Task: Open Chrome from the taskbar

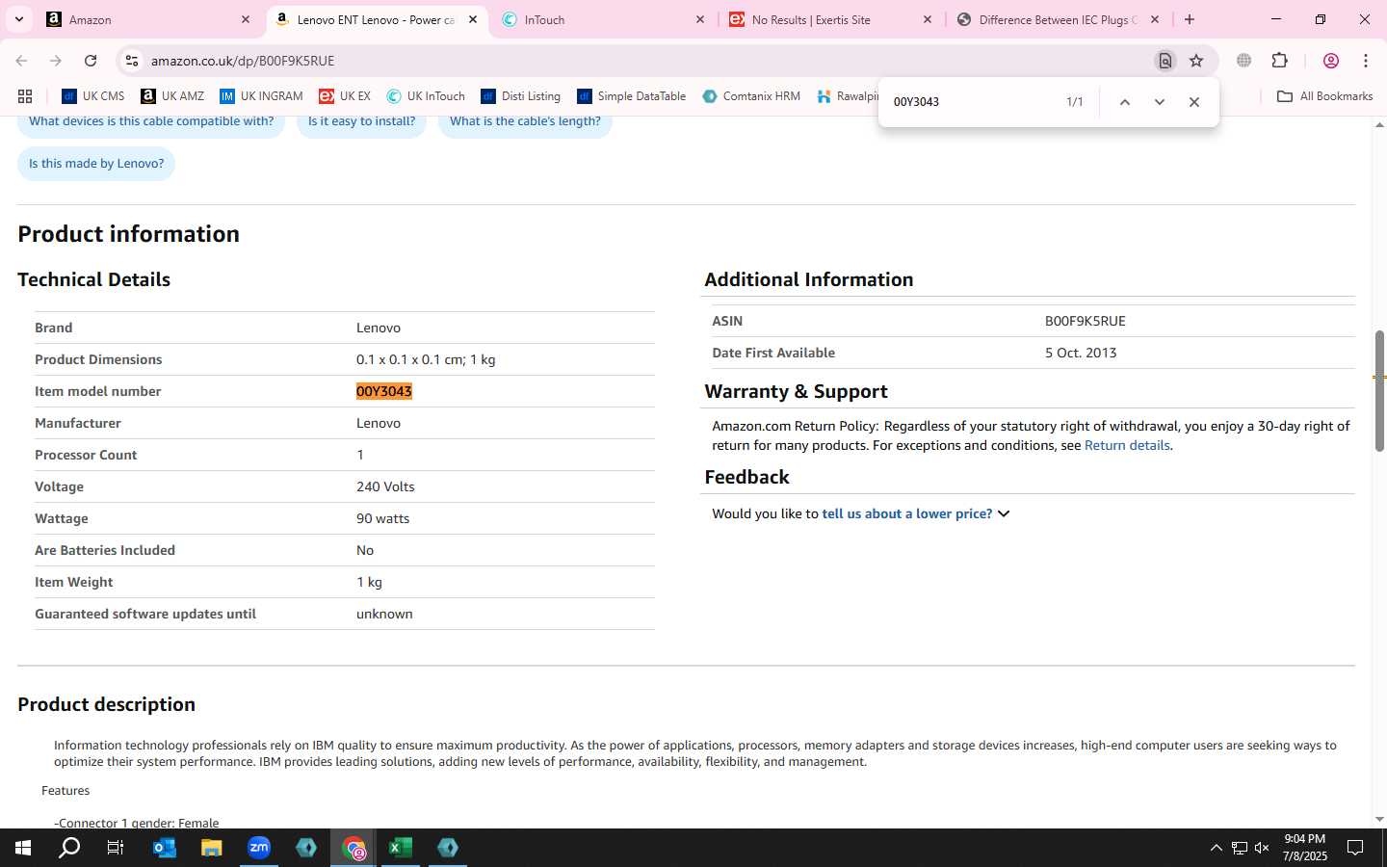Action: coord(353,848)
